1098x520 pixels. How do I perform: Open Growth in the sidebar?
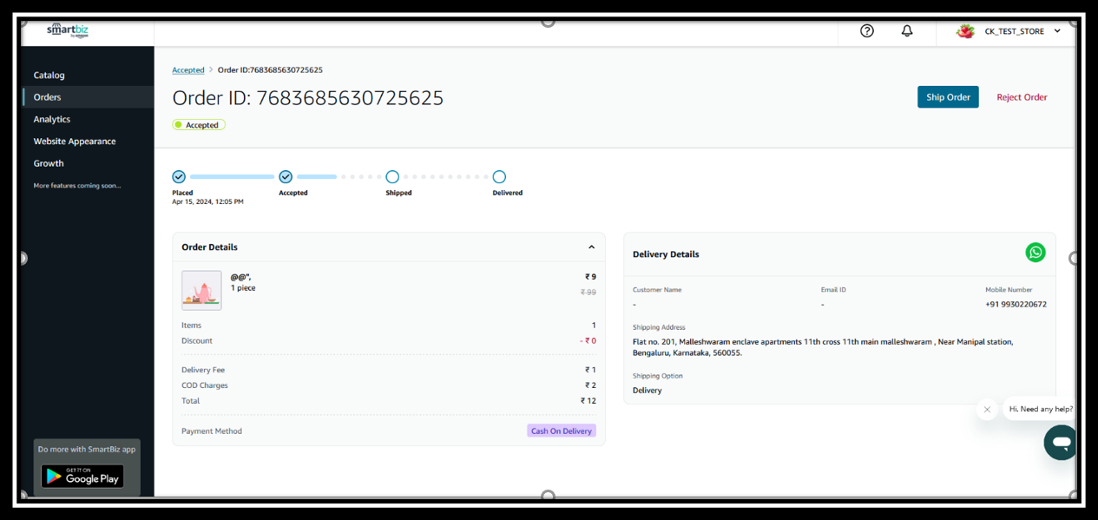(x=49, y=163)
